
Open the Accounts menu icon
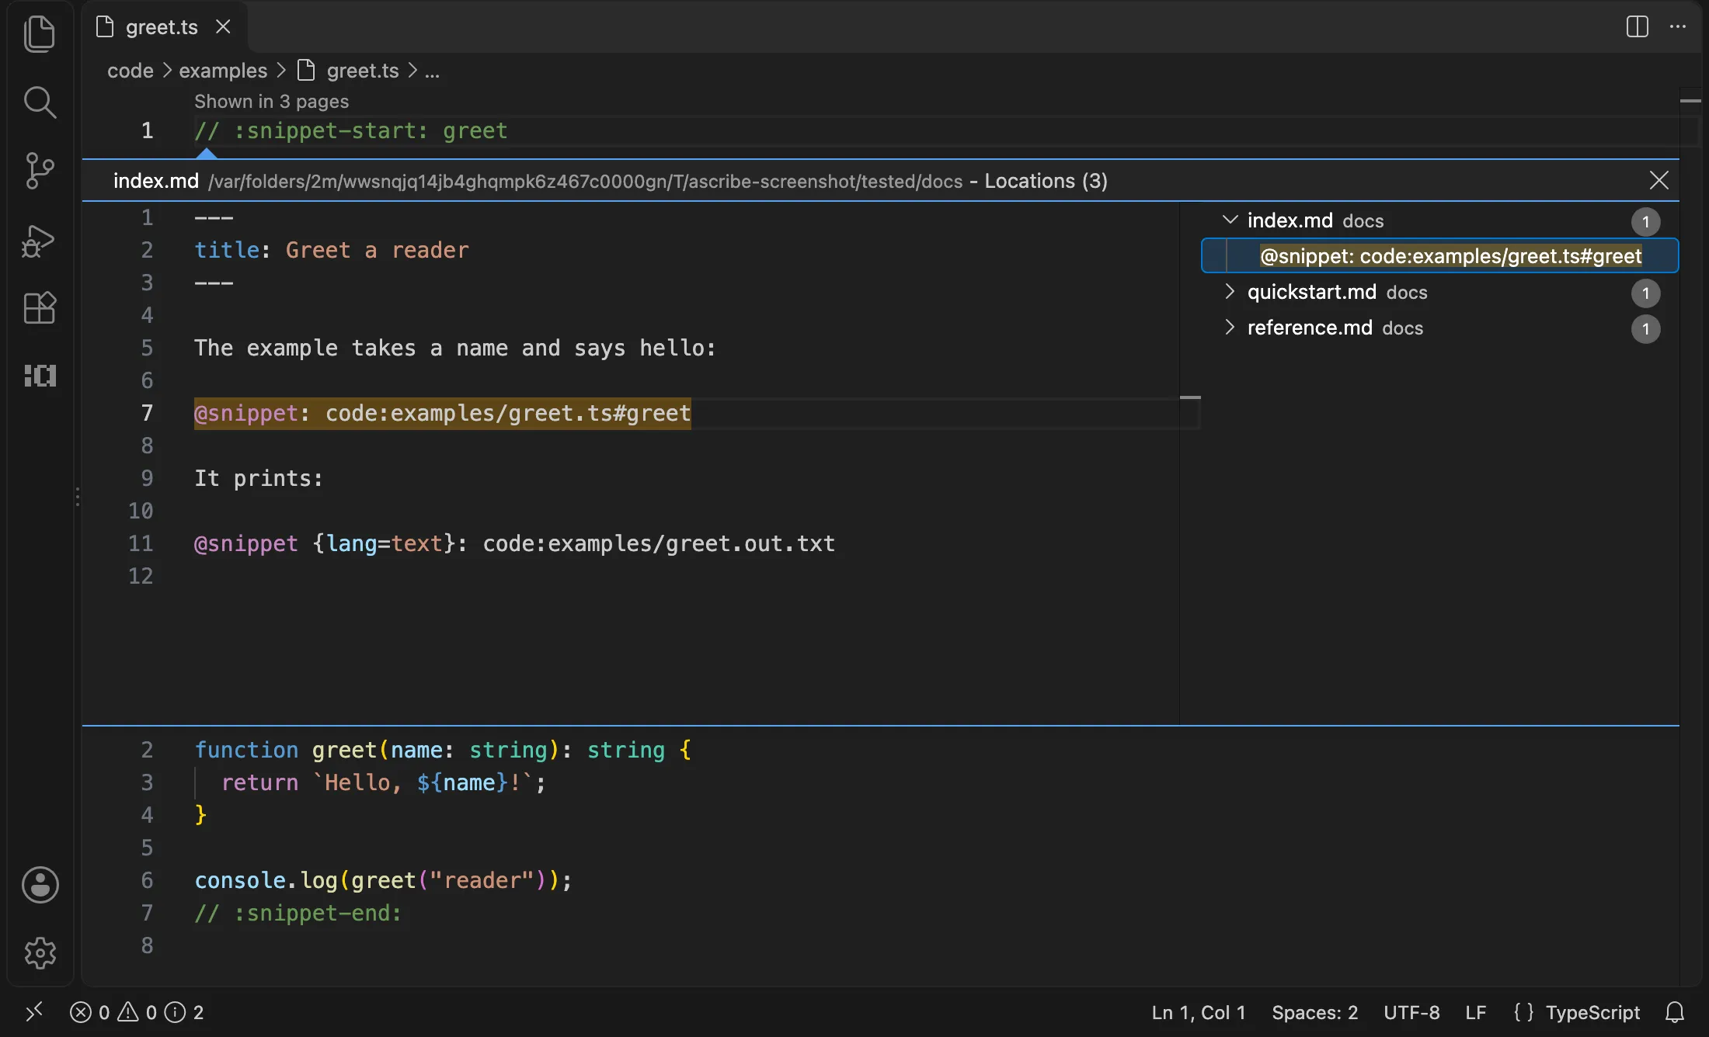point(40,885)
